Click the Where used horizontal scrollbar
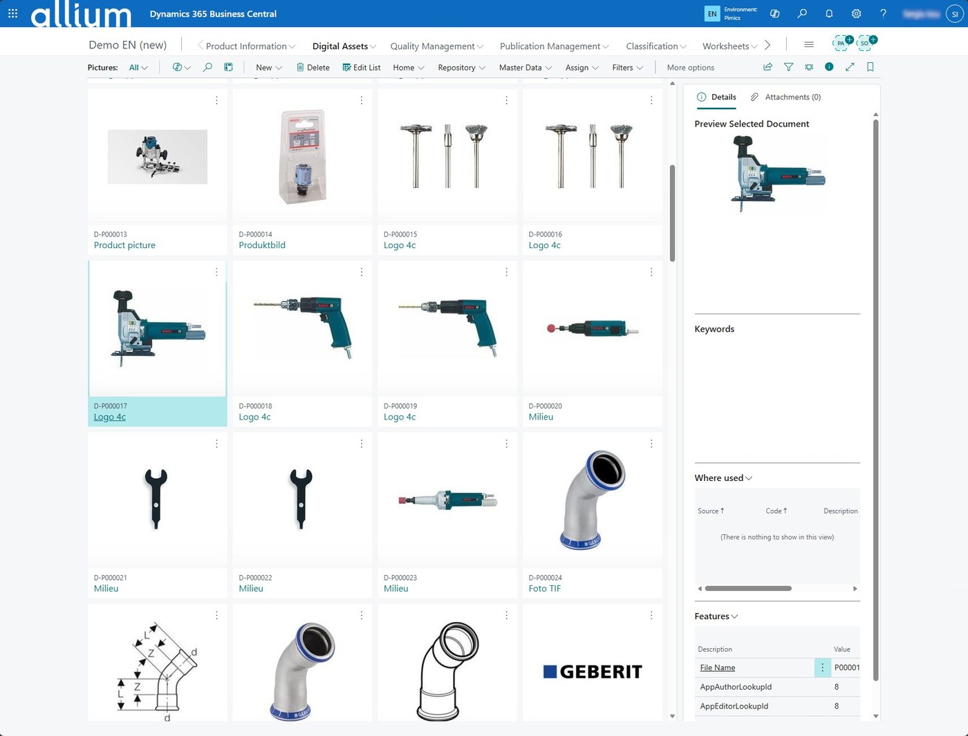Screen dimensions: 968x736 (748, 589)
